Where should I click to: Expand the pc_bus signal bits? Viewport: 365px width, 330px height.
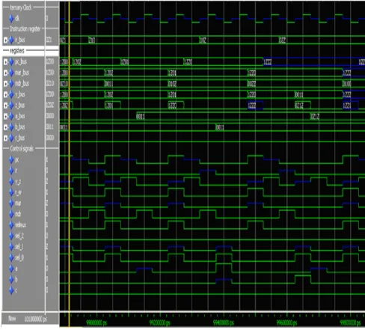pos(5,61)
